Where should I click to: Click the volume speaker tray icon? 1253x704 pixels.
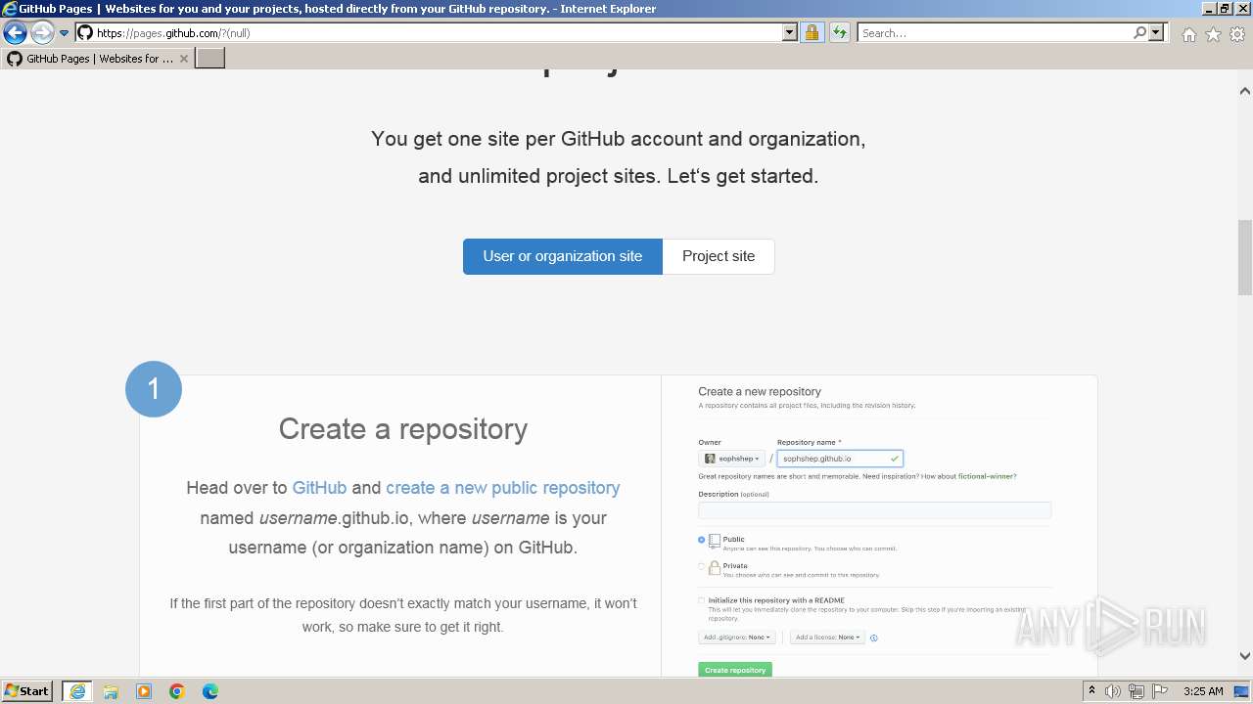coord(1113,691)
